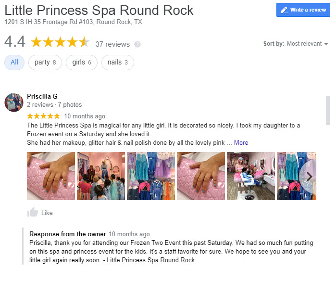Viewport: 336px width, 281px height.
Task: Click the question mark help icon beside reviews
Action: point(137,44)
